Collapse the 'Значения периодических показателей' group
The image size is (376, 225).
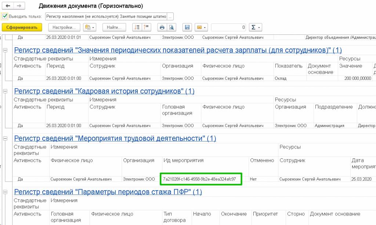tap(5, 50)
